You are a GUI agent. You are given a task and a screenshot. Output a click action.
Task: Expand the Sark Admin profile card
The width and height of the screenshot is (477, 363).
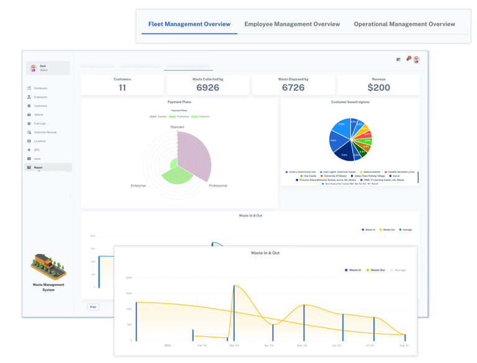48,68
